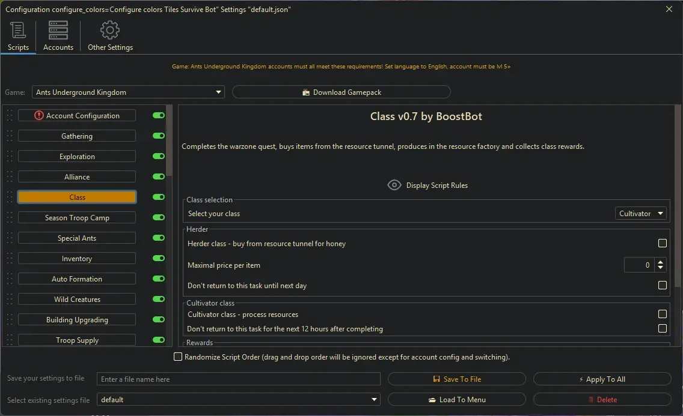This screenshot has width=683, height=416.
Task: Click drag handle beside Alliance script
Action: point(10,177)
